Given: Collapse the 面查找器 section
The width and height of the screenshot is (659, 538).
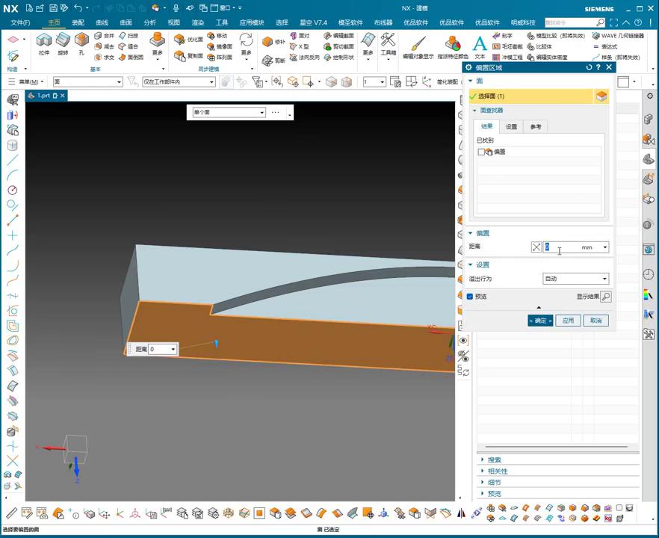Looking at the screenshot, I should (474, 111).
